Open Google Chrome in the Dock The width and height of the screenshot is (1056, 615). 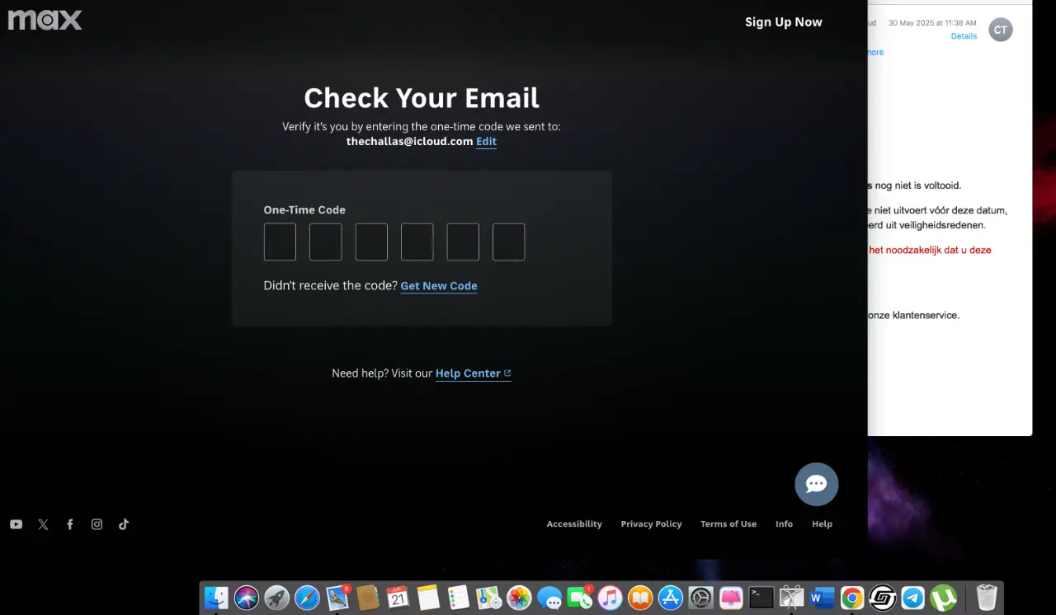pos(852,597)
